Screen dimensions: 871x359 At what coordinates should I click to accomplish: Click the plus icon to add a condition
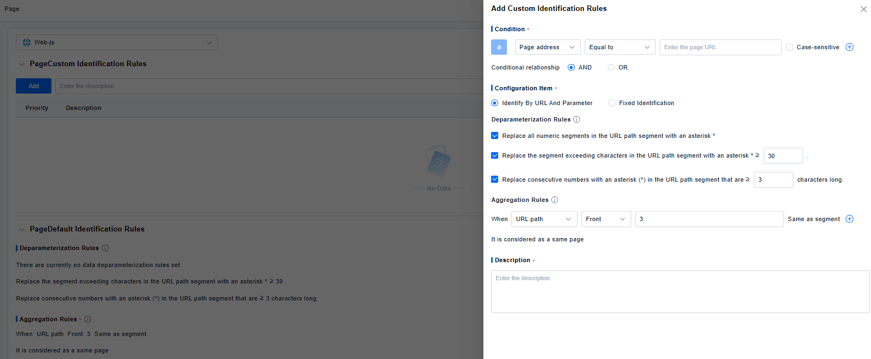pos(849,47)
